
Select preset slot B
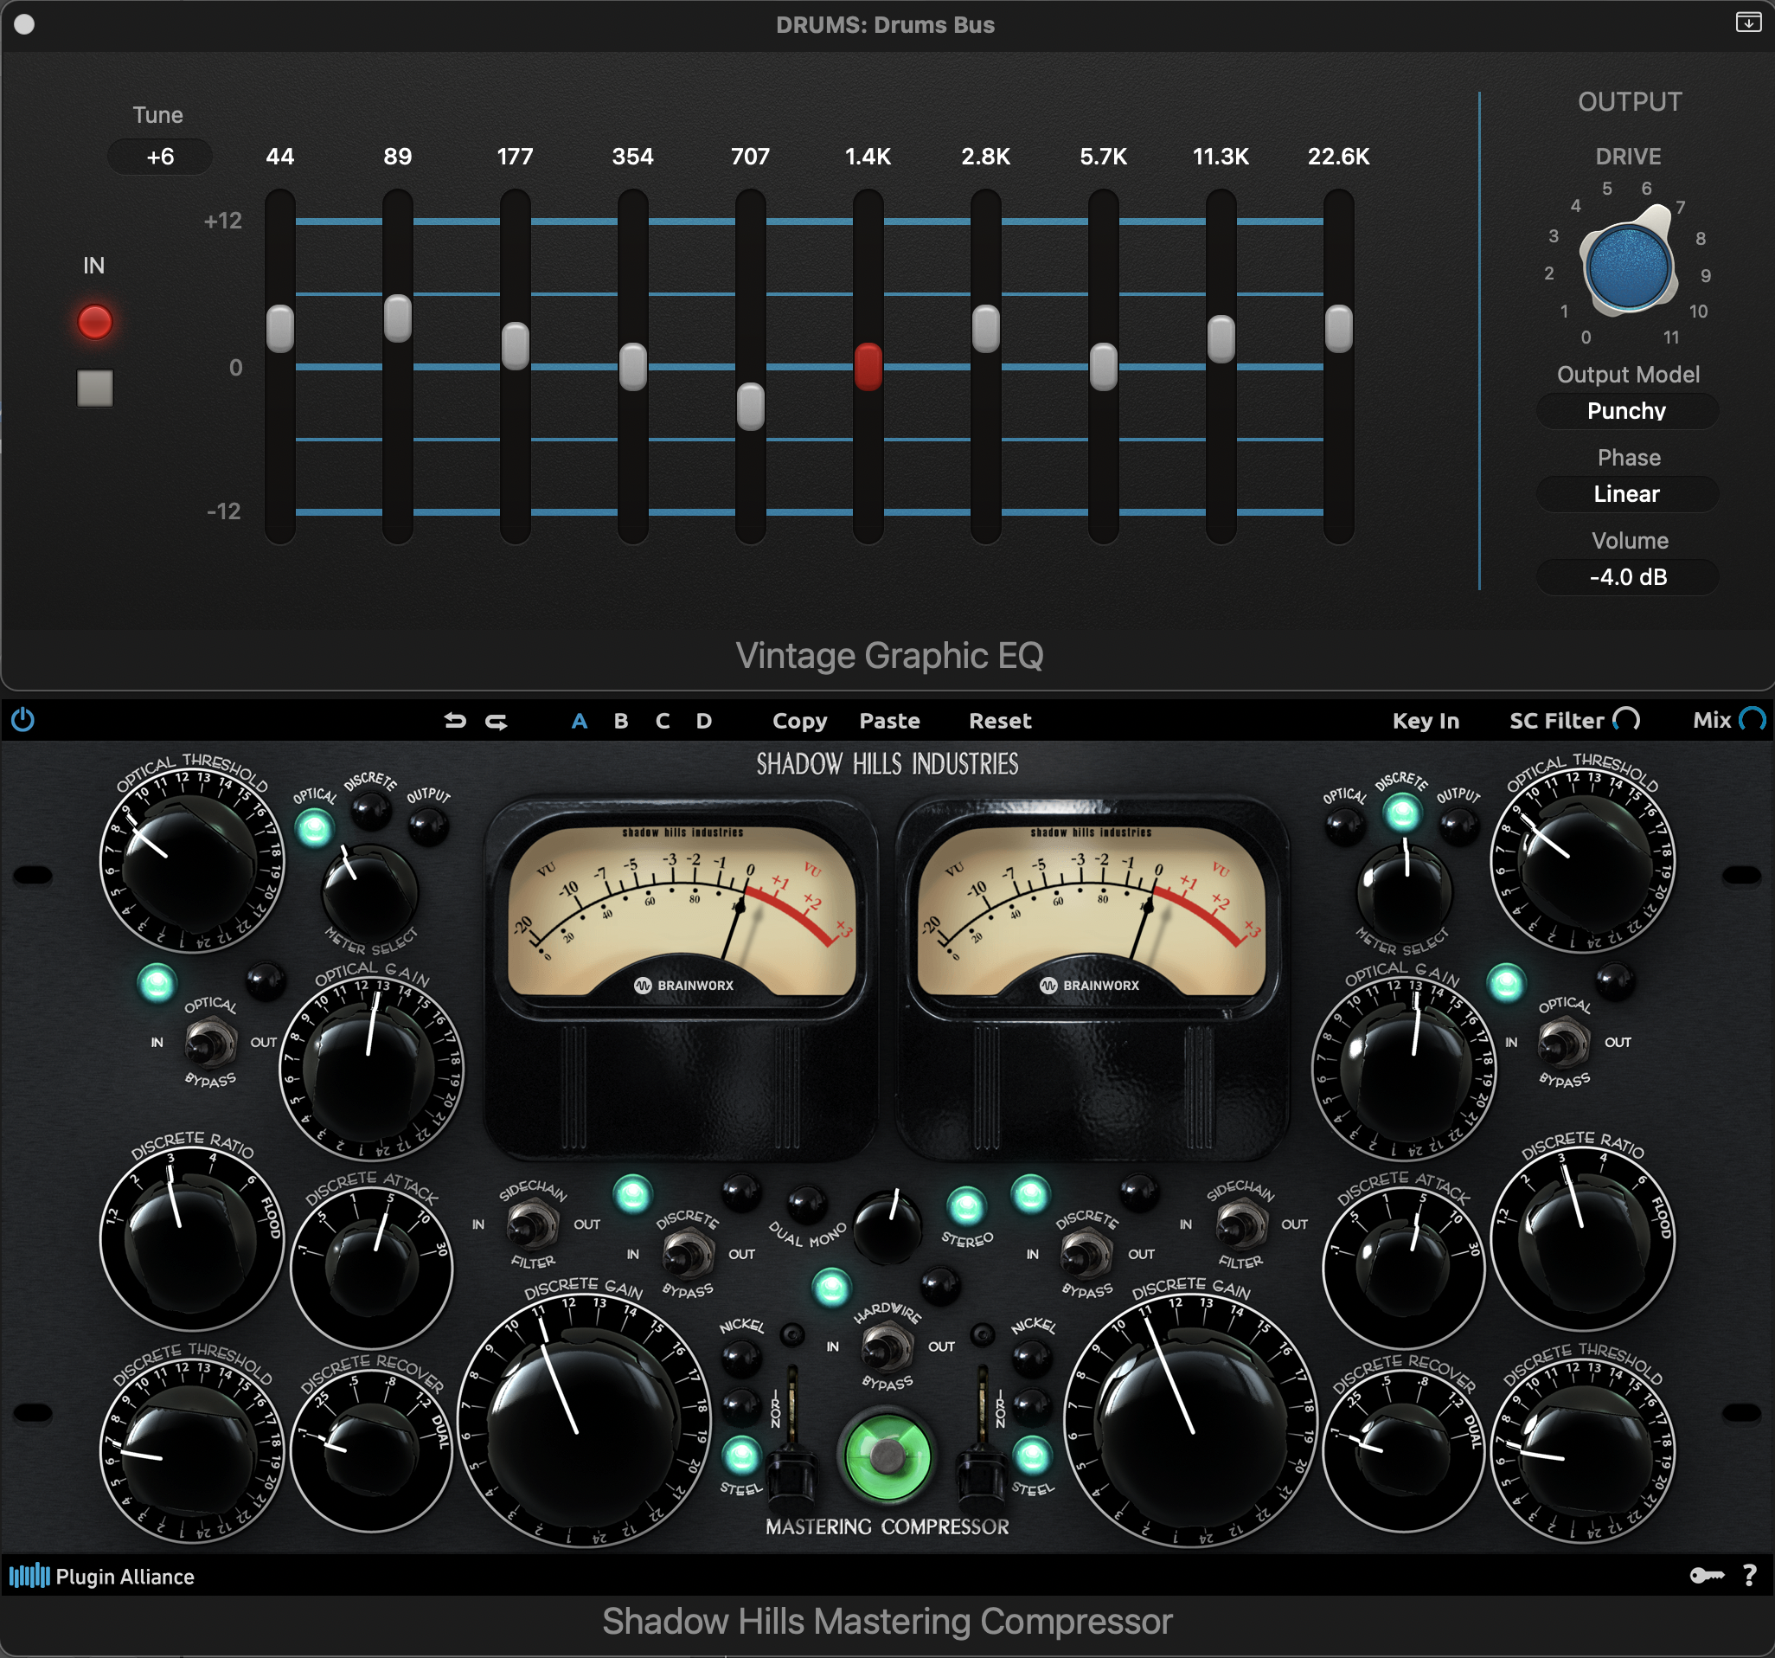coord(620,720)
